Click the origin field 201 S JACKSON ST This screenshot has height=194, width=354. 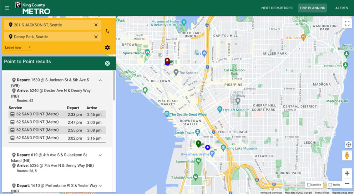pyautogui.click(x=52, y=25)
